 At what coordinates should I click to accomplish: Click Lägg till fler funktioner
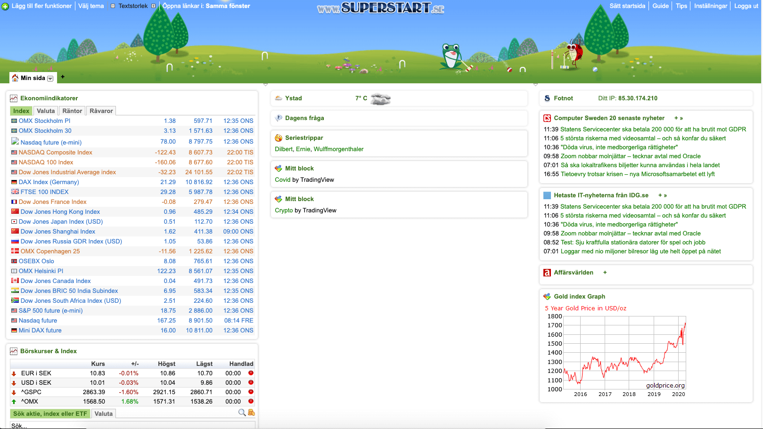point(41,6)
